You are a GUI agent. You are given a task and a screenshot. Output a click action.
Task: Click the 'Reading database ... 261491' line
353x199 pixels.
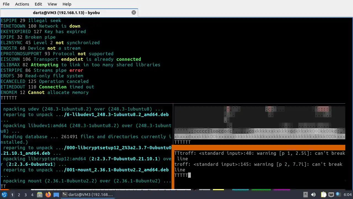coord(86,139)
